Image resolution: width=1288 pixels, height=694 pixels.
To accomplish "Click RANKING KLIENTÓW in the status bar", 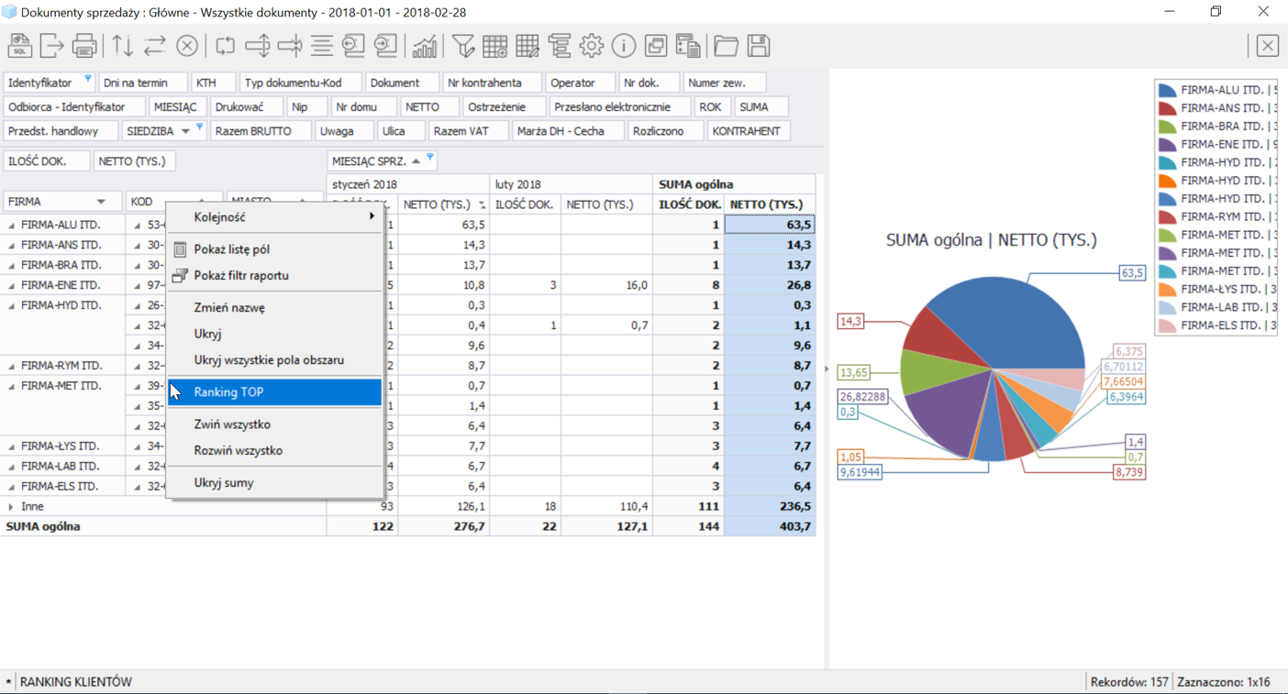I will click(x=76, y=682).
